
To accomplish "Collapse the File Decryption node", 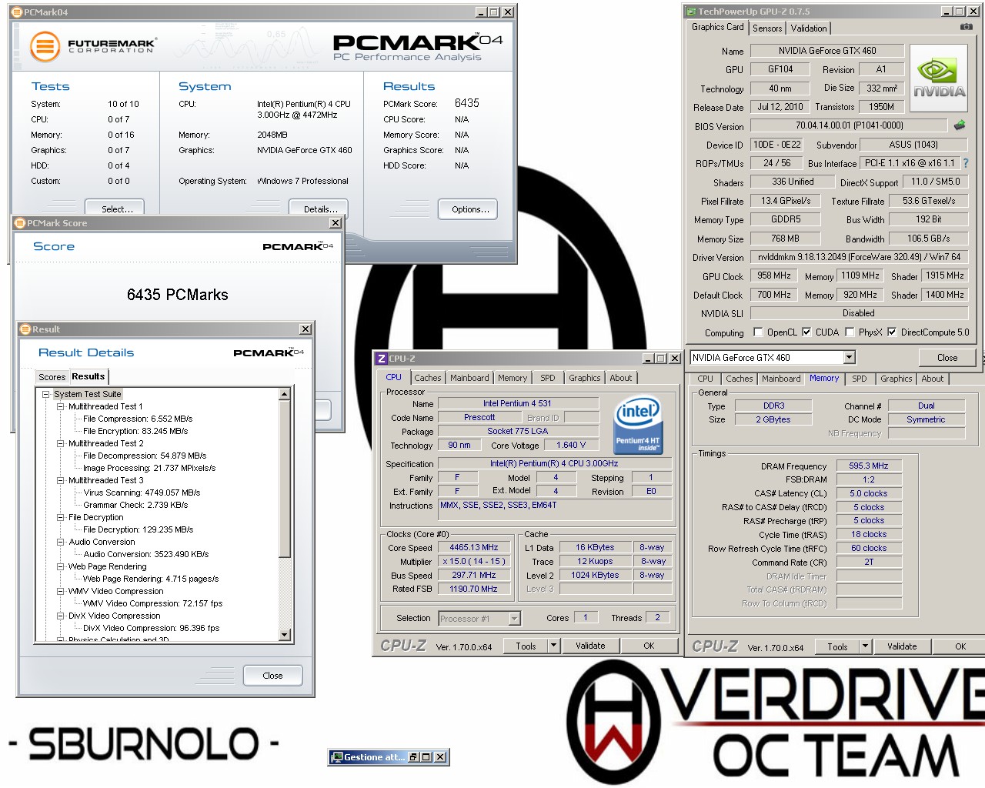I will pyautogui.click(x=61, y=517).
